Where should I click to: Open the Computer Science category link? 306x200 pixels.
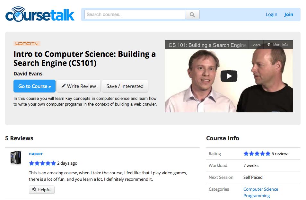tap(261, 189)
